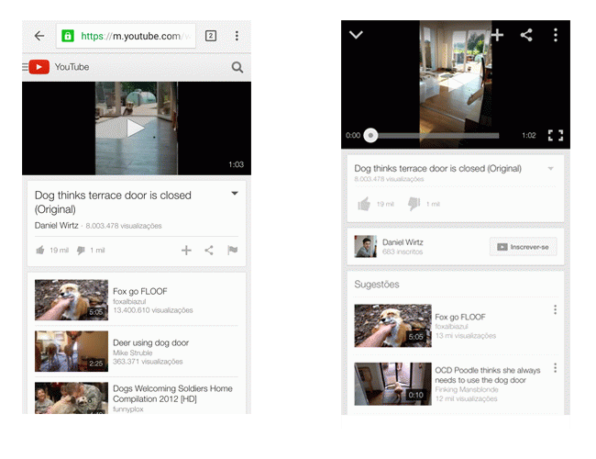Add to playlist in app player

[497, 35]
